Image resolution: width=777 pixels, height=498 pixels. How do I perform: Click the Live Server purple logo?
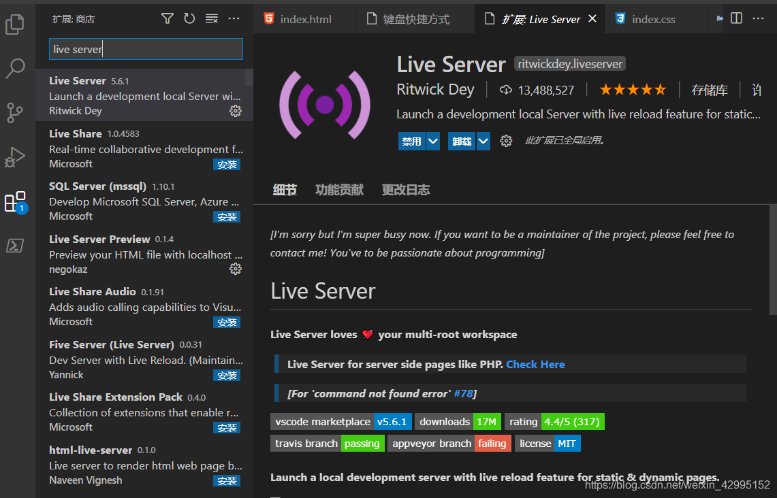click(x=325, y=105)
